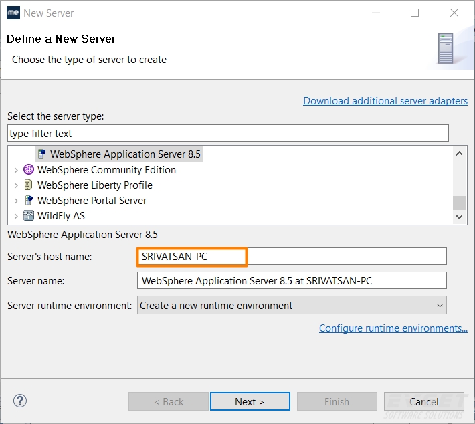Viewport: 475px width, 424px height.
Task: Click the server list scroll down arrow
Action: [x=459, y=217]
